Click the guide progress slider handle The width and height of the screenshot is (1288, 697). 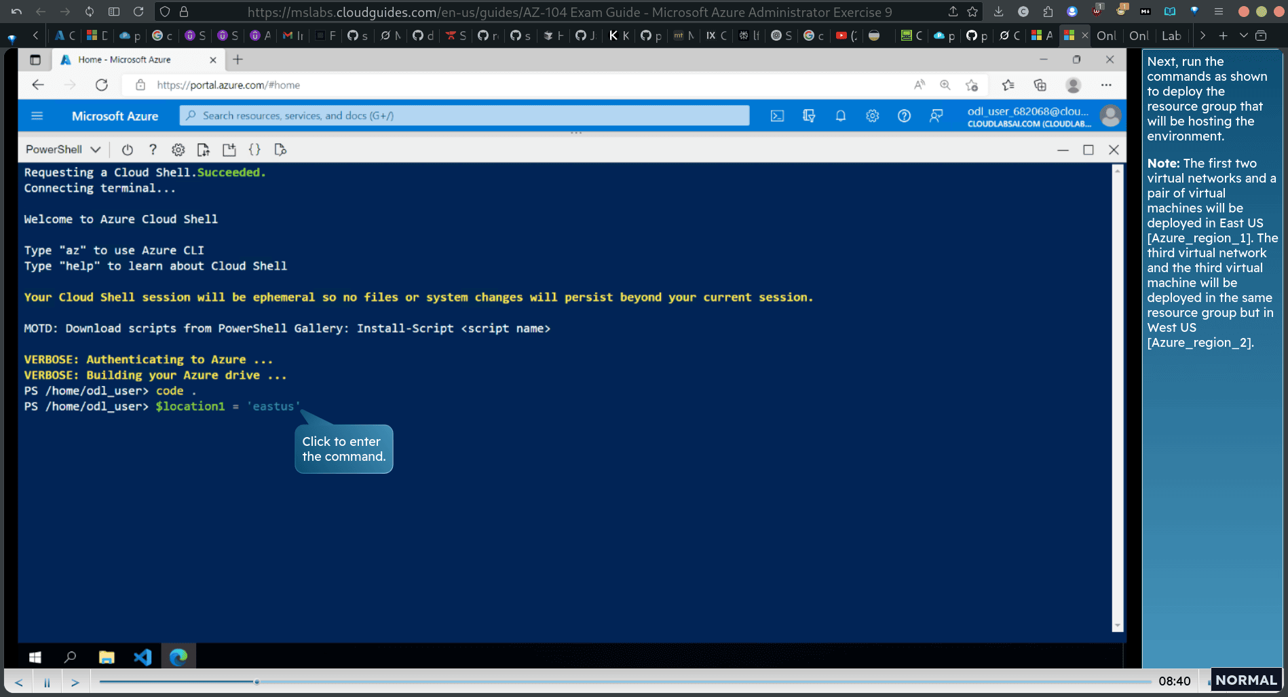(257, 681)
